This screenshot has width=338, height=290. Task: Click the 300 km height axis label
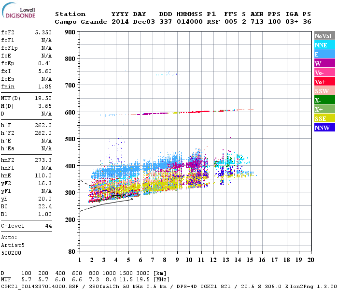pos(70,193)
